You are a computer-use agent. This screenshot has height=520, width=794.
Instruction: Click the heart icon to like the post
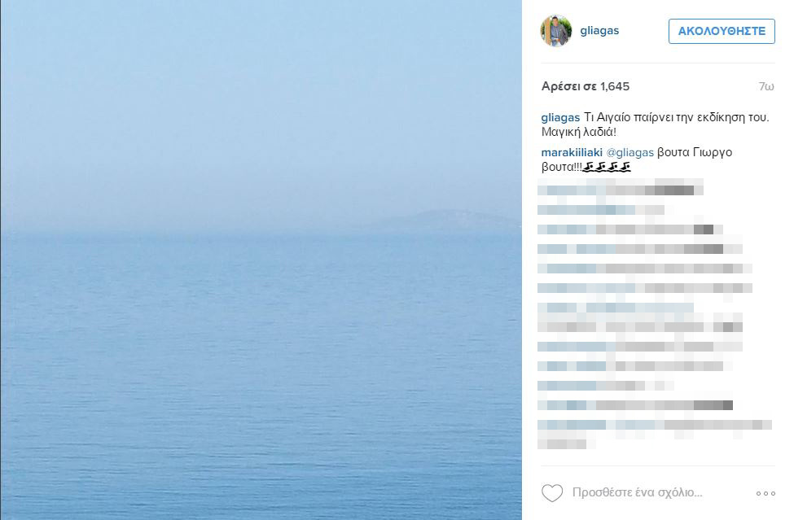point(552,492)
